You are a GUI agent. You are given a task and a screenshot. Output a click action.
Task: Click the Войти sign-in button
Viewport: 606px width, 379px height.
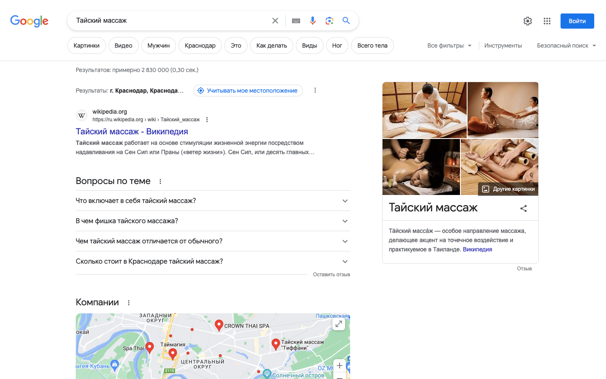577,21
